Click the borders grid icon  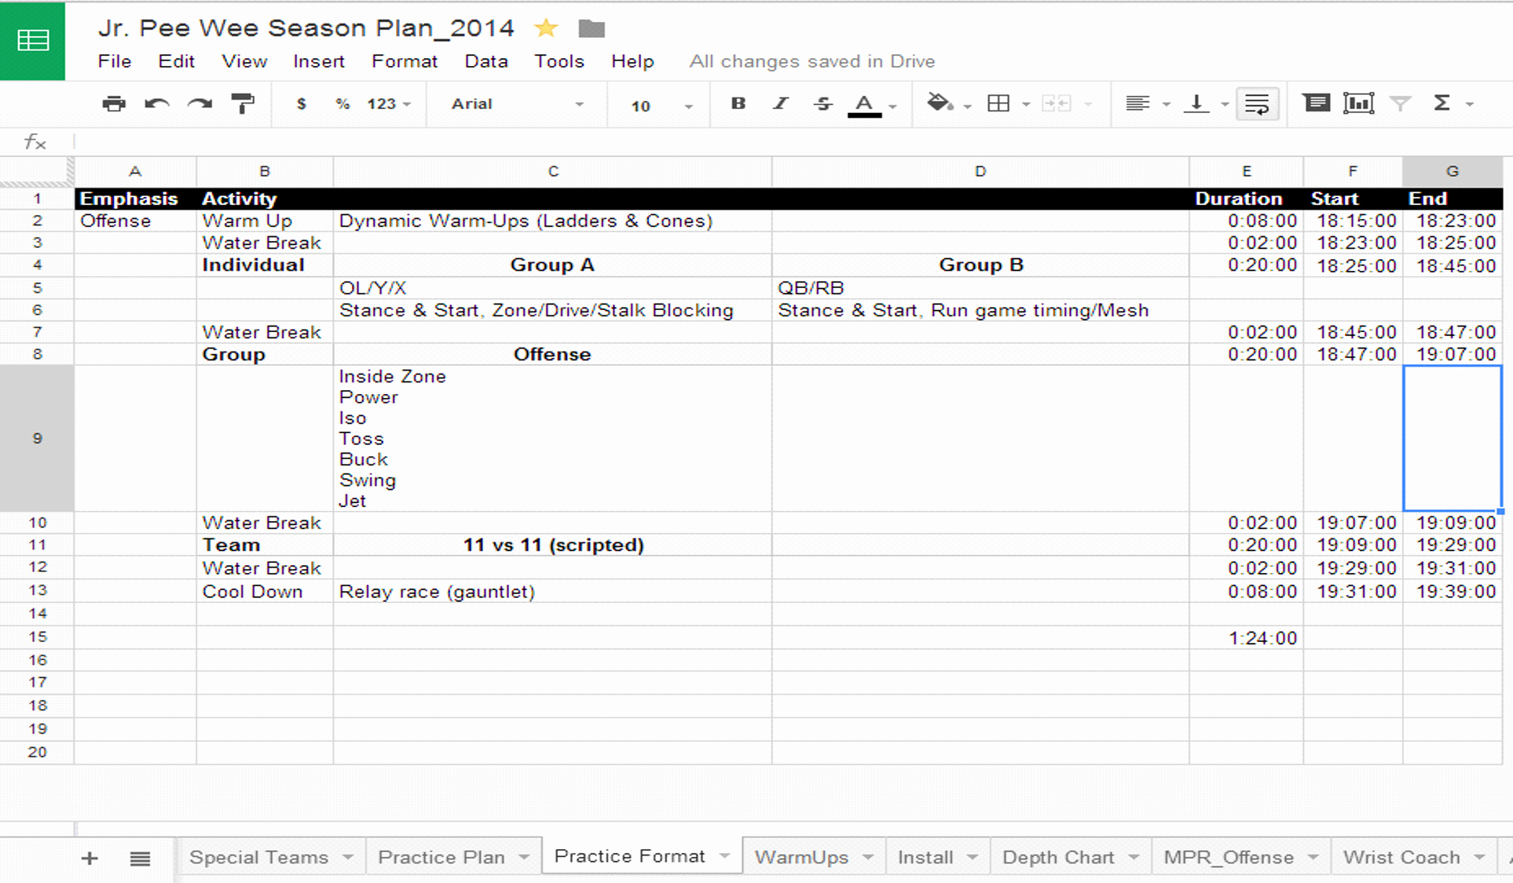[x=996, y=103]
